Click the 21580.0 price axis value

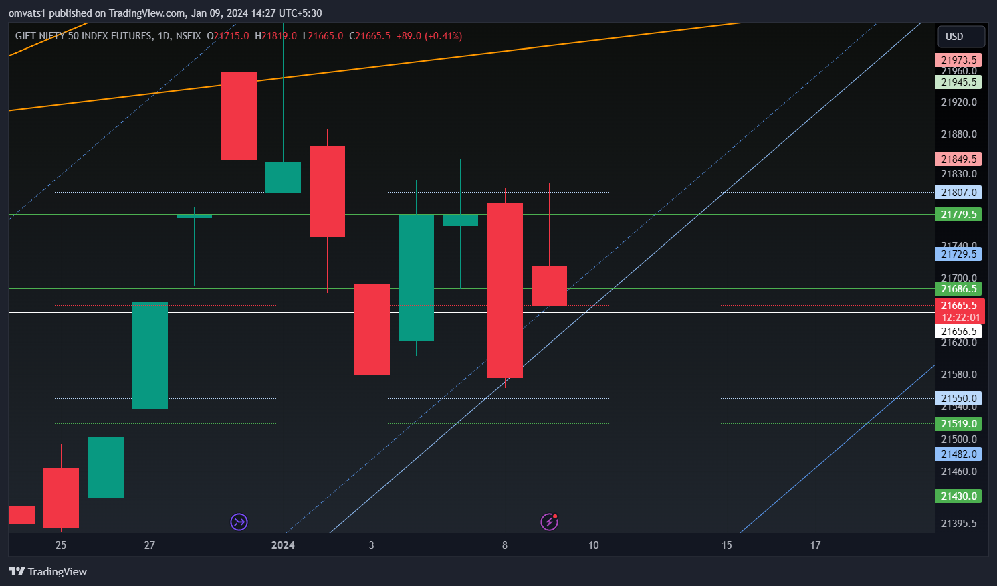click(959, 375)
